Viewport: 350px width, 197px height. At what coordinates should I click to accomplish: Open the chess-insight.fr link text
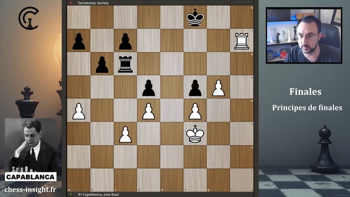(31, 189)
